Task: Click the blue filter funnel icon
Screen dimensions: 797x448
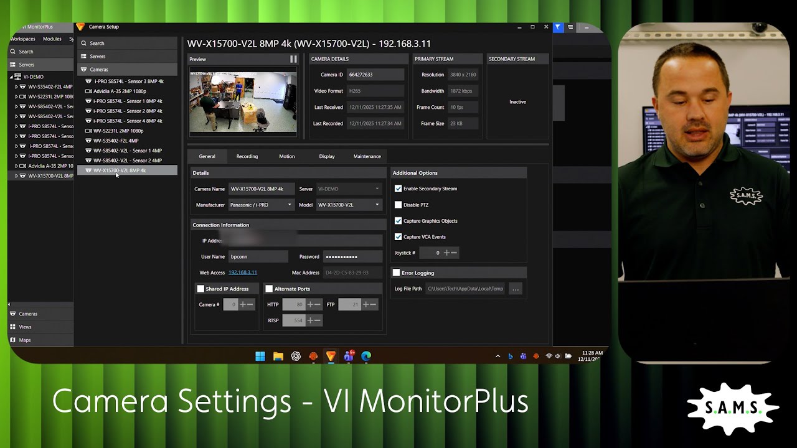Action: coord(558,27)
